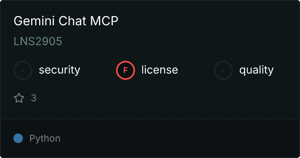Click empty card footer right of Python
This screenshot has height=158, width=300.
point(180,139)
